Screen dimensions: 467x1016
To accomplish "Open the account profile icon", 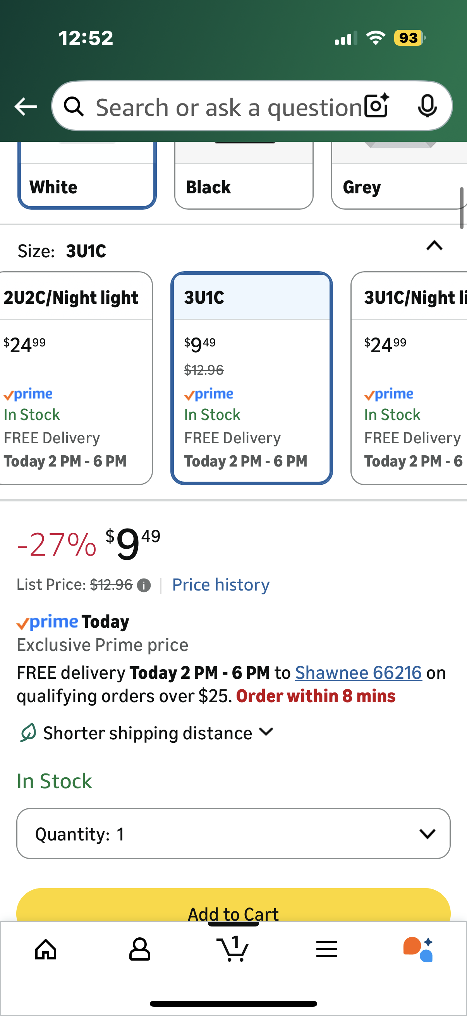I will (139, 949).
